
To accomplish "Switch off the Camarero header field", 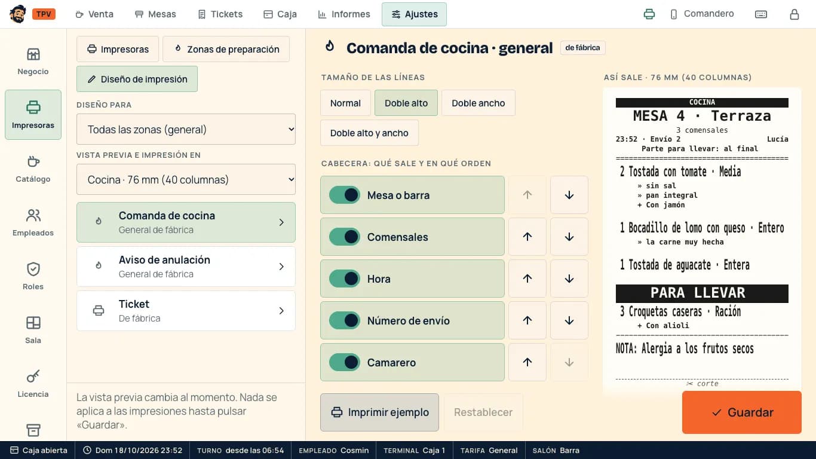I will click(345, 362).
